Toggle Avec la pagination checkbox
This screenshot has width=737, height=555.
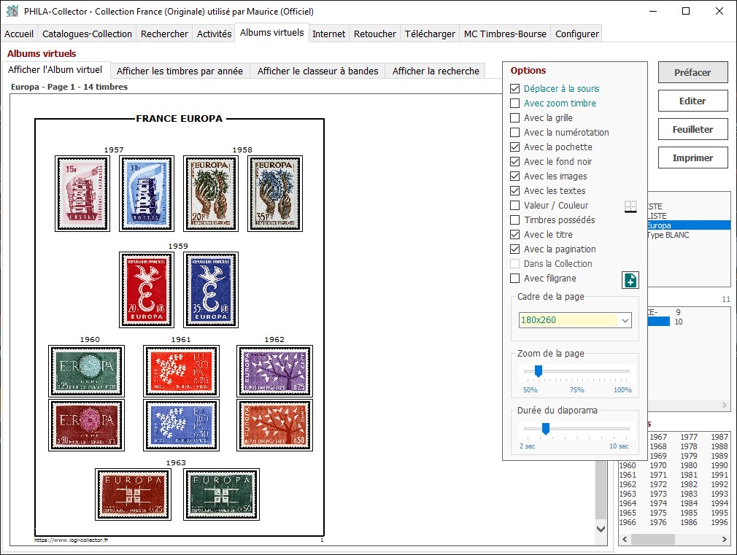(x=515, y=249)
